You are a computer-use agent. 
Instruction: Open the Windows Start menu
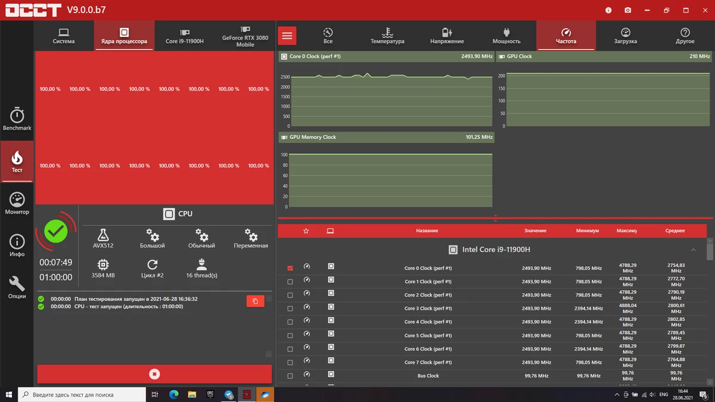(9, 394)
